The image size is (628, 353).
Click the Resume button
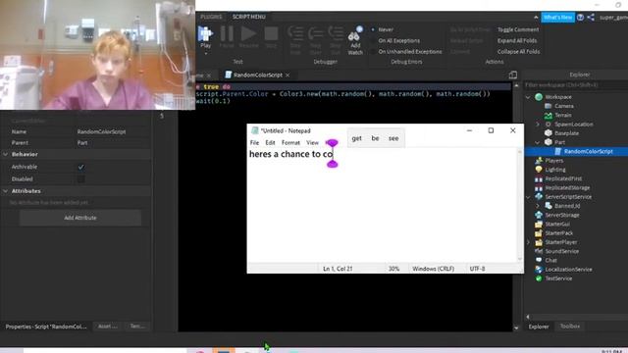pyautogui.click(x=248, y=33)
